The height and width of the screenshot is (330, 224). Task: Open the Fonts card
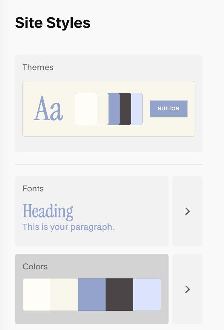coord(92,211)
